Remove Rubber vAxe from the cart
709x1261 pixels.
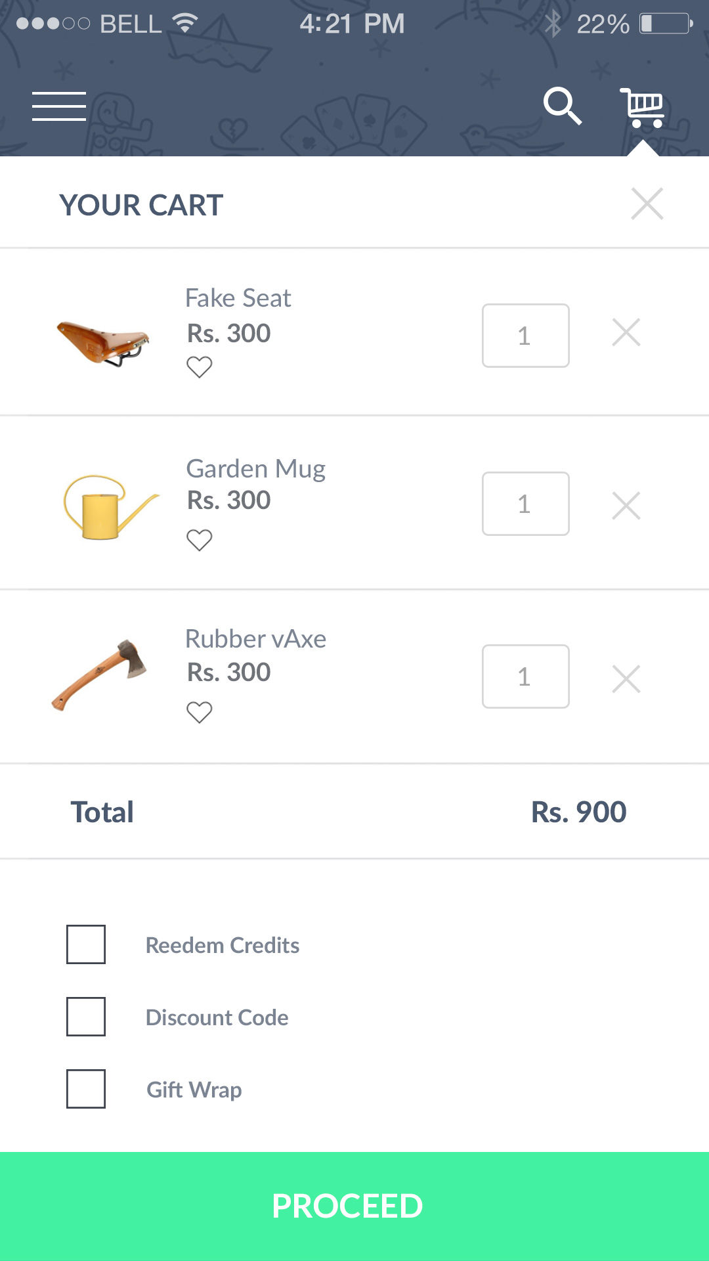tap(626, 678)
